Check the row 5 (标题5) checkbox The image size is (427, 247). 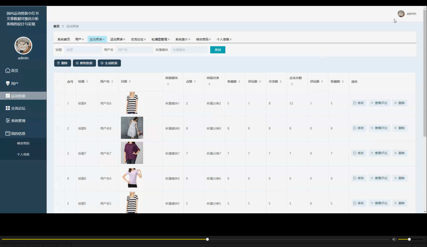pos(57,203)
